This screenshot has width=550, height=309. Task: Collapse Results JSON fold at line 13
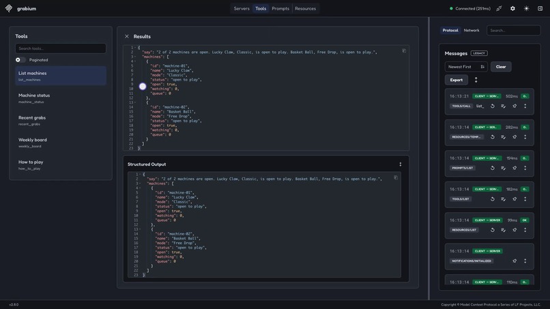135,102
